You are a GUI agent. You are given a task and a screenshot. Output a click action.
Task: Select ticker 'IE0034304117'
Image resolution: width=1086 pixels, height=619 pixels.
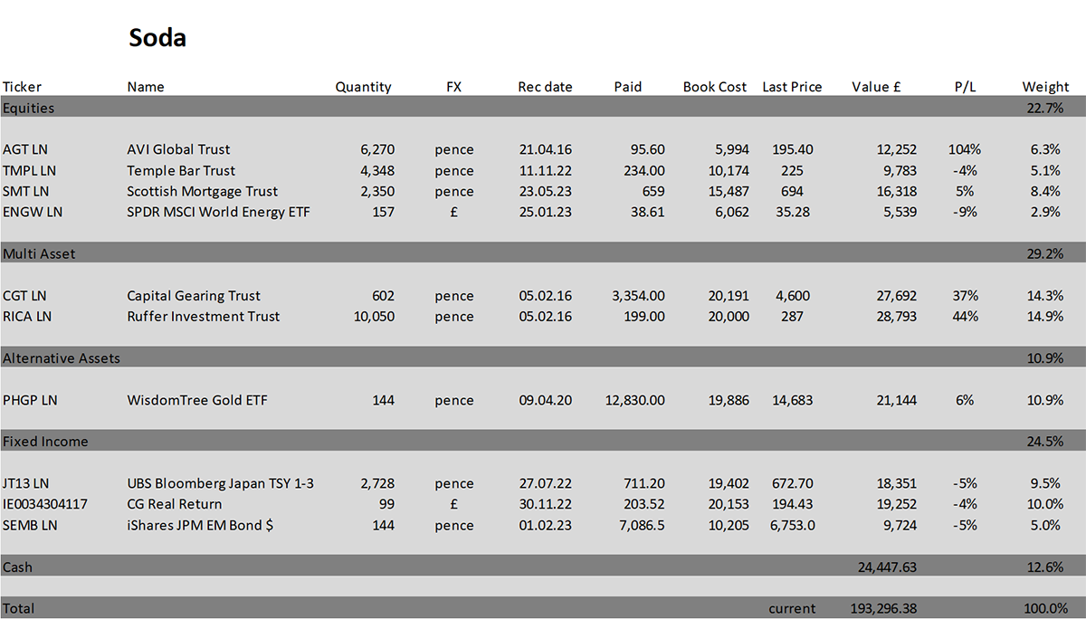pos(45,504)
